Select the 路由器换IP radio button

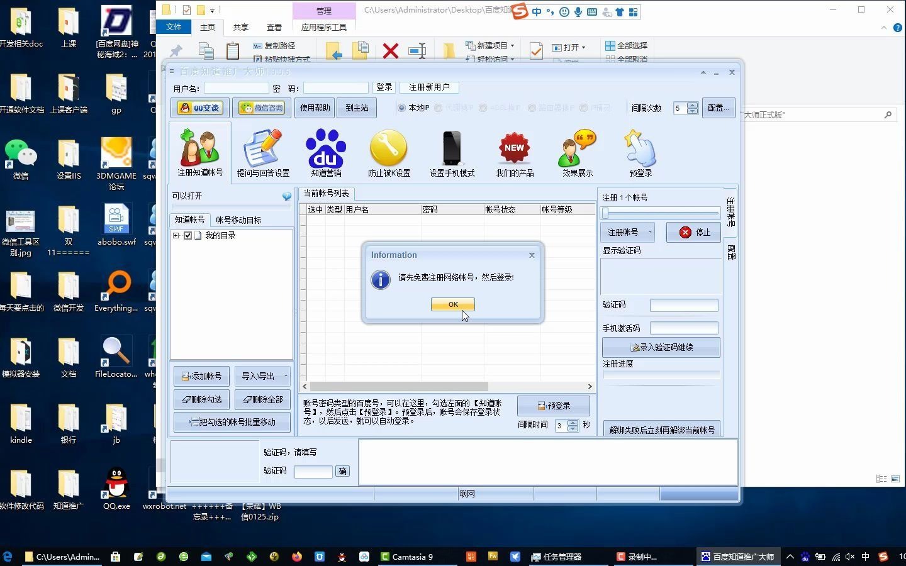tap(532, 108)
